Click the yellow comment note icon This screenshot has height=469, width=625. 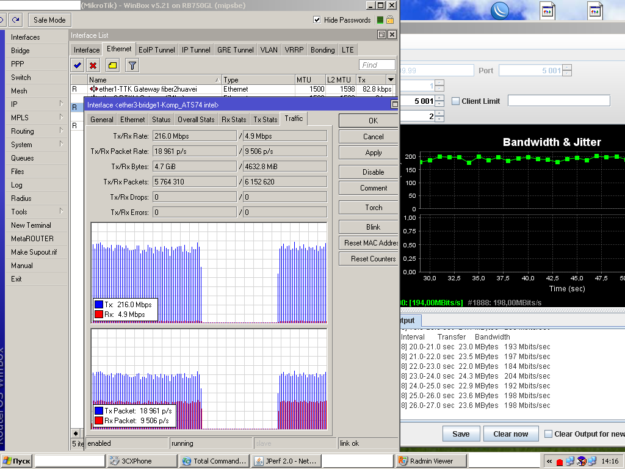113,65
